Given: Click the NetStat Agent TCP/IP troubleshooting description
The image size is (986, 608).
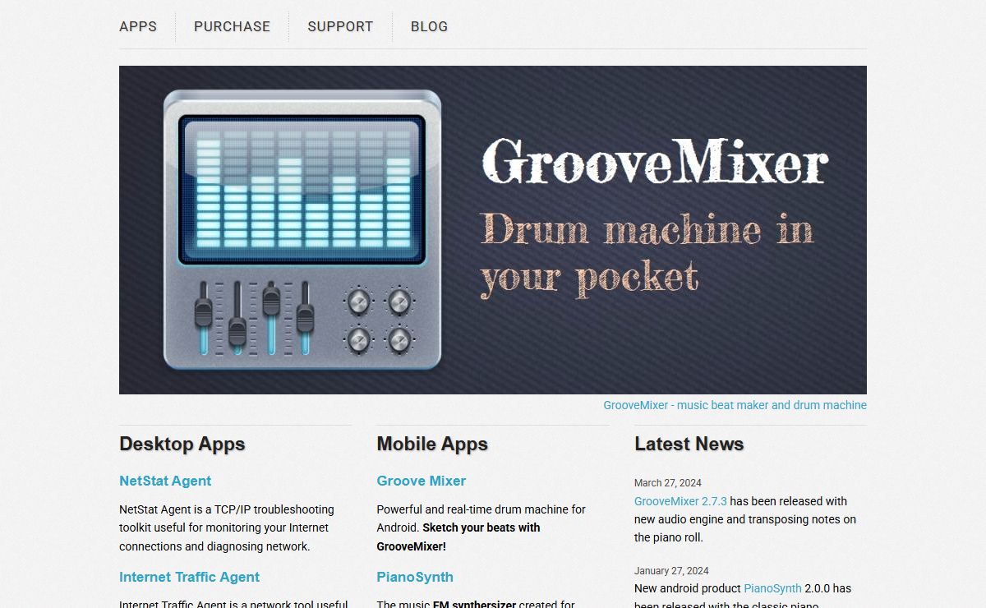Looking at the screenshot, I should (x=227, y=527).
